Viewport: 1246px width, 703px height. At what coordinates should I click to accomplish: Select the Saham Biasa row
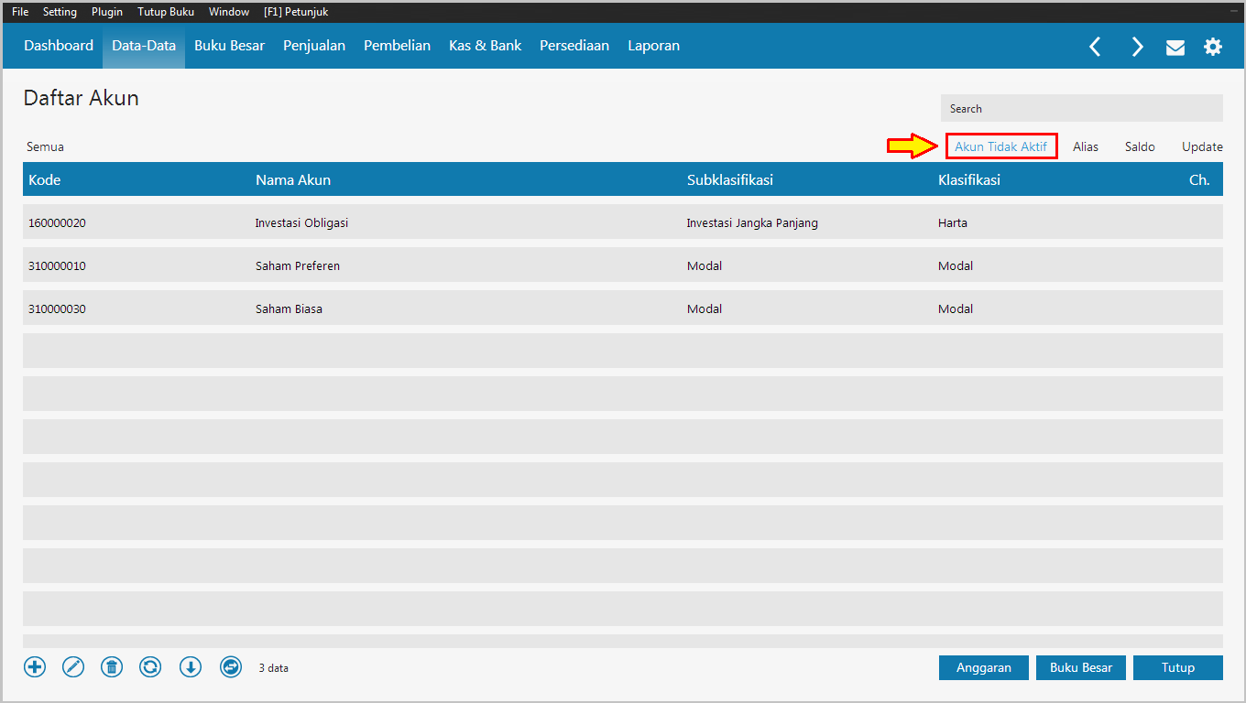623,308
